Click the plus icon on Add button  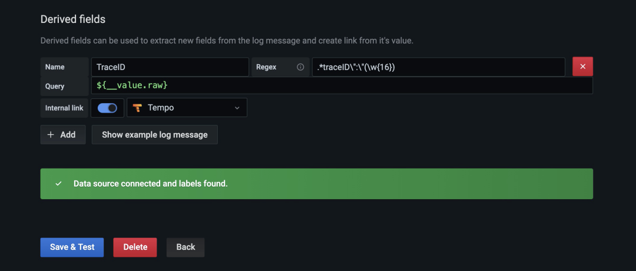[x=51, y=135]
